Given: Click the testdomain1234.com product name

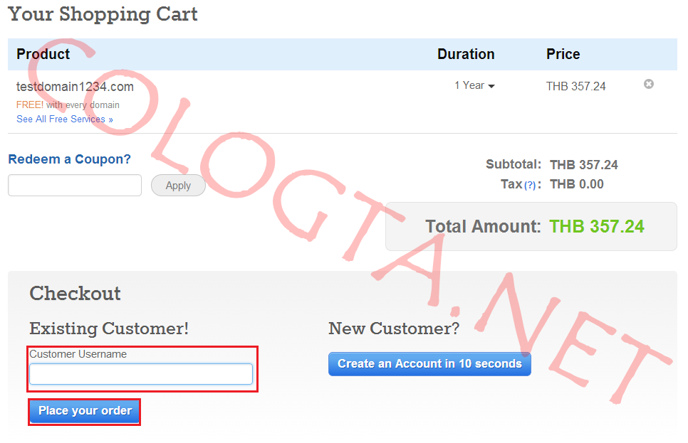Looking at the screenshot, I should (75, 87).
